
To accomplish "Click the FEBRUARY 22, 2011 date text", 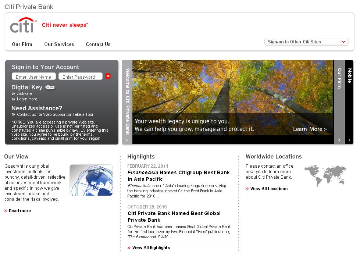I will point(147,166).
